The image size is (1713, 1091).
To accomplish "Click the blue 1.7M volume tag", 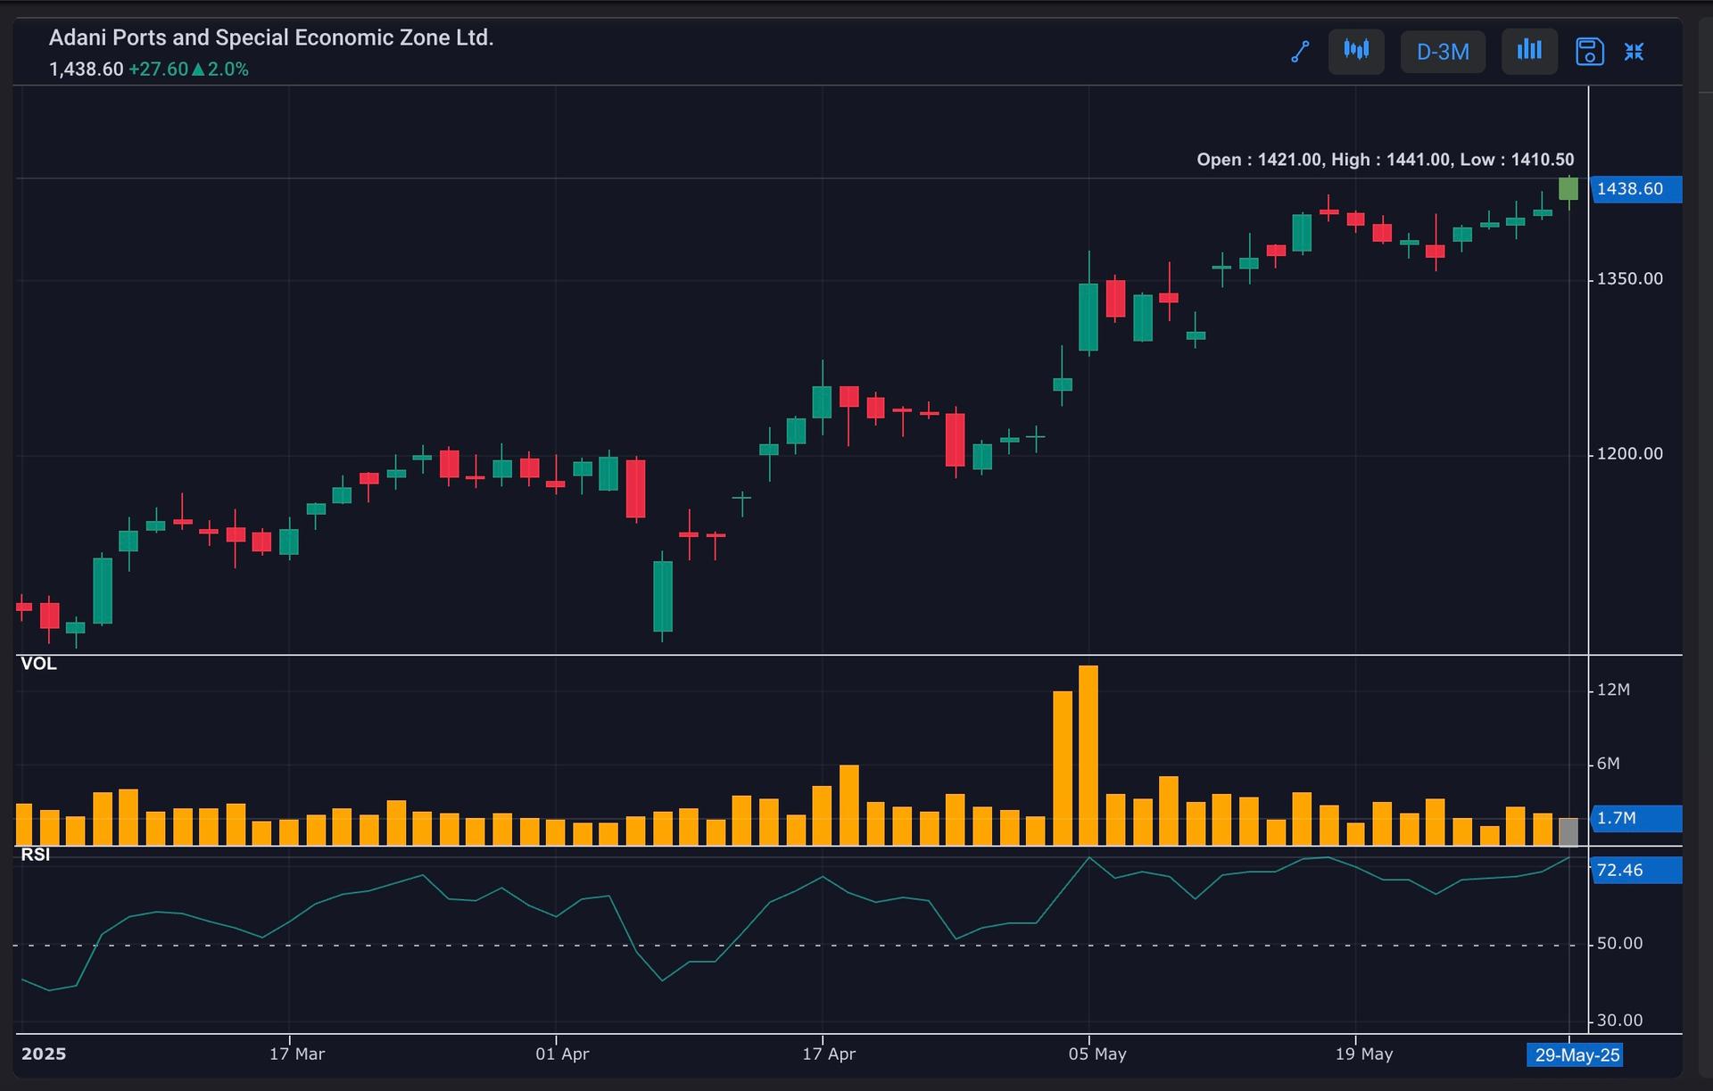I will [x=1636, y=818].
